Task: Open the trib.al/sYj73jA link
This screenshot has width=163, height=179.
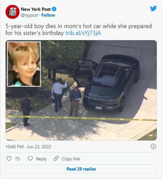Action: [83, 33]
